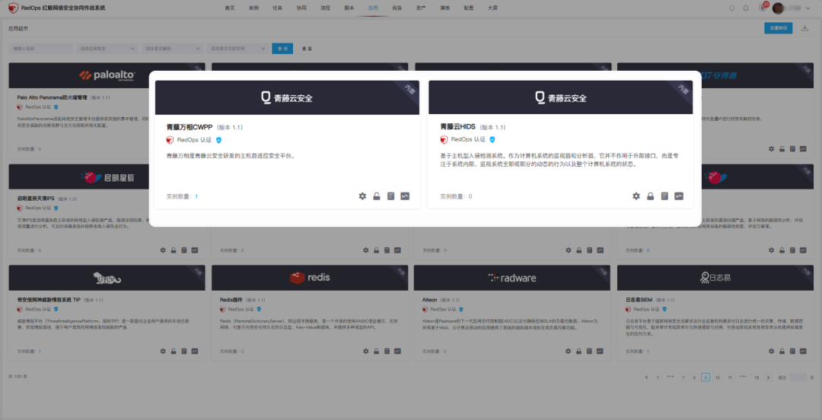Click gear icon on 启明星辰天清IPS card
Image resolution: width=822 pixels, height=420 pixels.
pyautogui.click(x=163, y=250)
